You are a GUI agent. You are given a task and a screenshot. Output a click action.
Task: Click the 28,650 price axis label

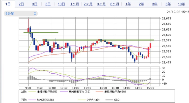[x=167, y=24]
